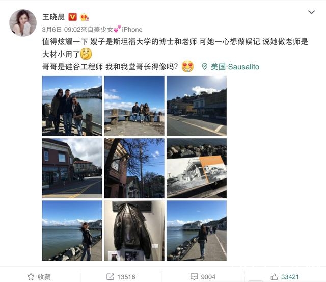326x282 pixels.
Task: Open the 王晓晨 username link
Action: [53, 17]
